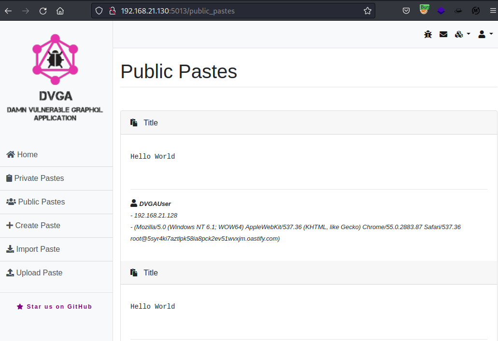Open the mail/envelope icon in top navbar
Viewport: 498px width, 341px height.
click(x=443, y=34)
